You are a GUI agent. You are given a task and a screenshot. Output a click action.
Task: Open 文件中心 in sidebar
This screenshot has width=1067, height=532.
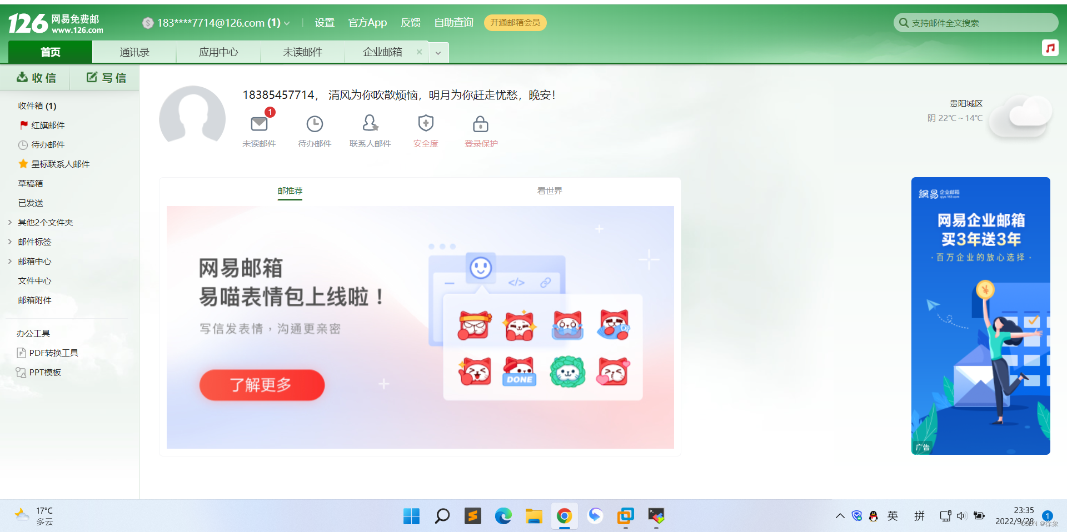[x=34, y=280]
